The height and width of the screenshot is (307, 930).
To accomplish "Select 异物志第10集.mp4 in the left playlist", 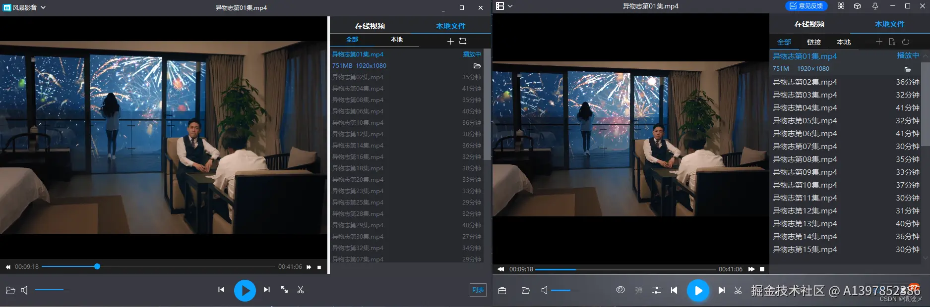I will point(407,123).
